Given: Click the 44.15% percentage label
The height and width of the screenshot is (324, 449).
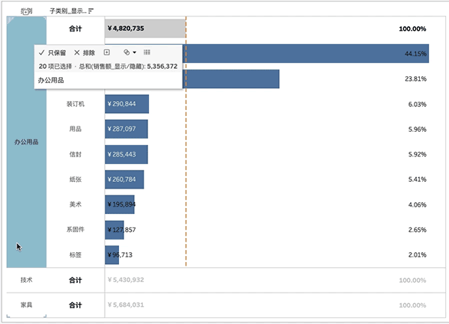Looking at the screenshot, I should click(x=415, y=54).
